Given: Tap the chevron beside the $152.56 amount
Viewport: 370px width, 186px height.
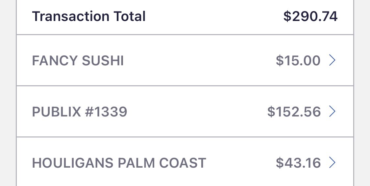Looking at the screenshot, I should click(332, 111).
